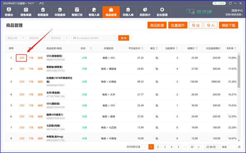The height and width of the screenshot is (153, 246).
Task: Click 打印 for 555(老版细支) row
Action: tap(22, 58)
